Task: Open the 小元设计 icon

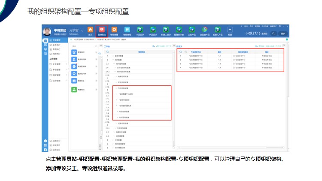Action: coord(140,30)
